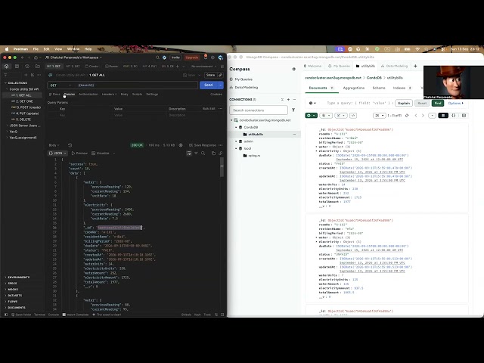Click the Invite button in Postman

(175, 57)
